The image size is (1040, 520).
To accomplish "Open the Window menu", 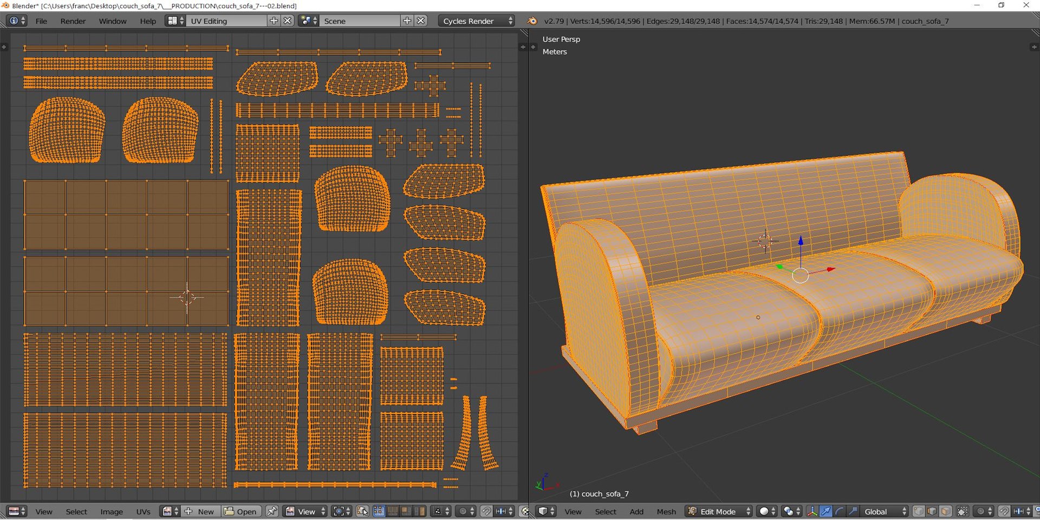I will pos(113,21).
